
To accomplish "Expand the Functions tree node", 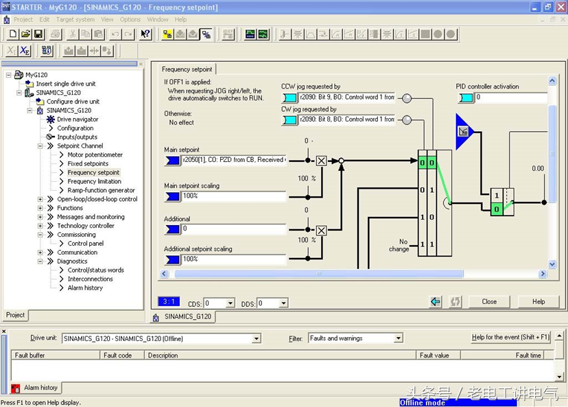I will point(40,208).
